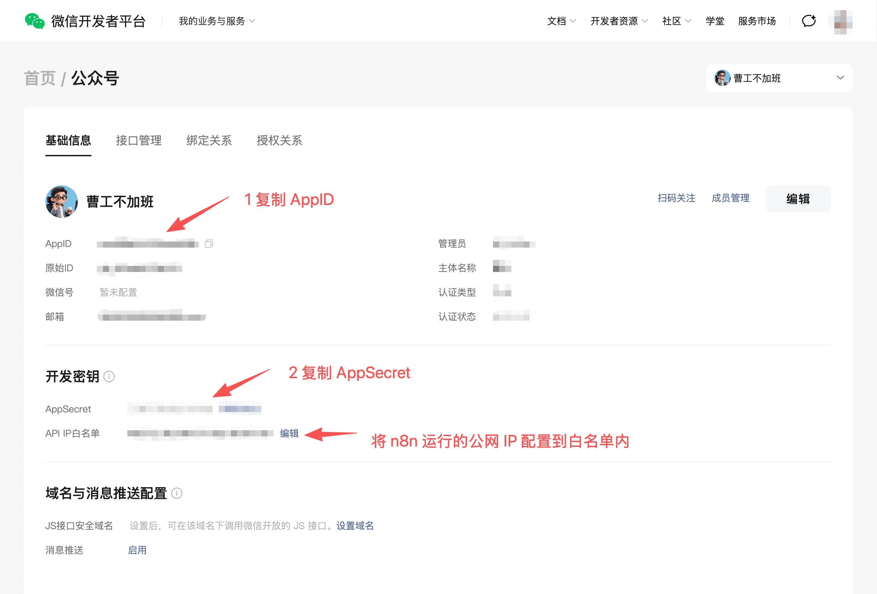Click info icon beside 域名与消息推送配置
Image resolution: width=877 pixels, height=594 pixels.
pyautogui.click(x=177, y=494)
